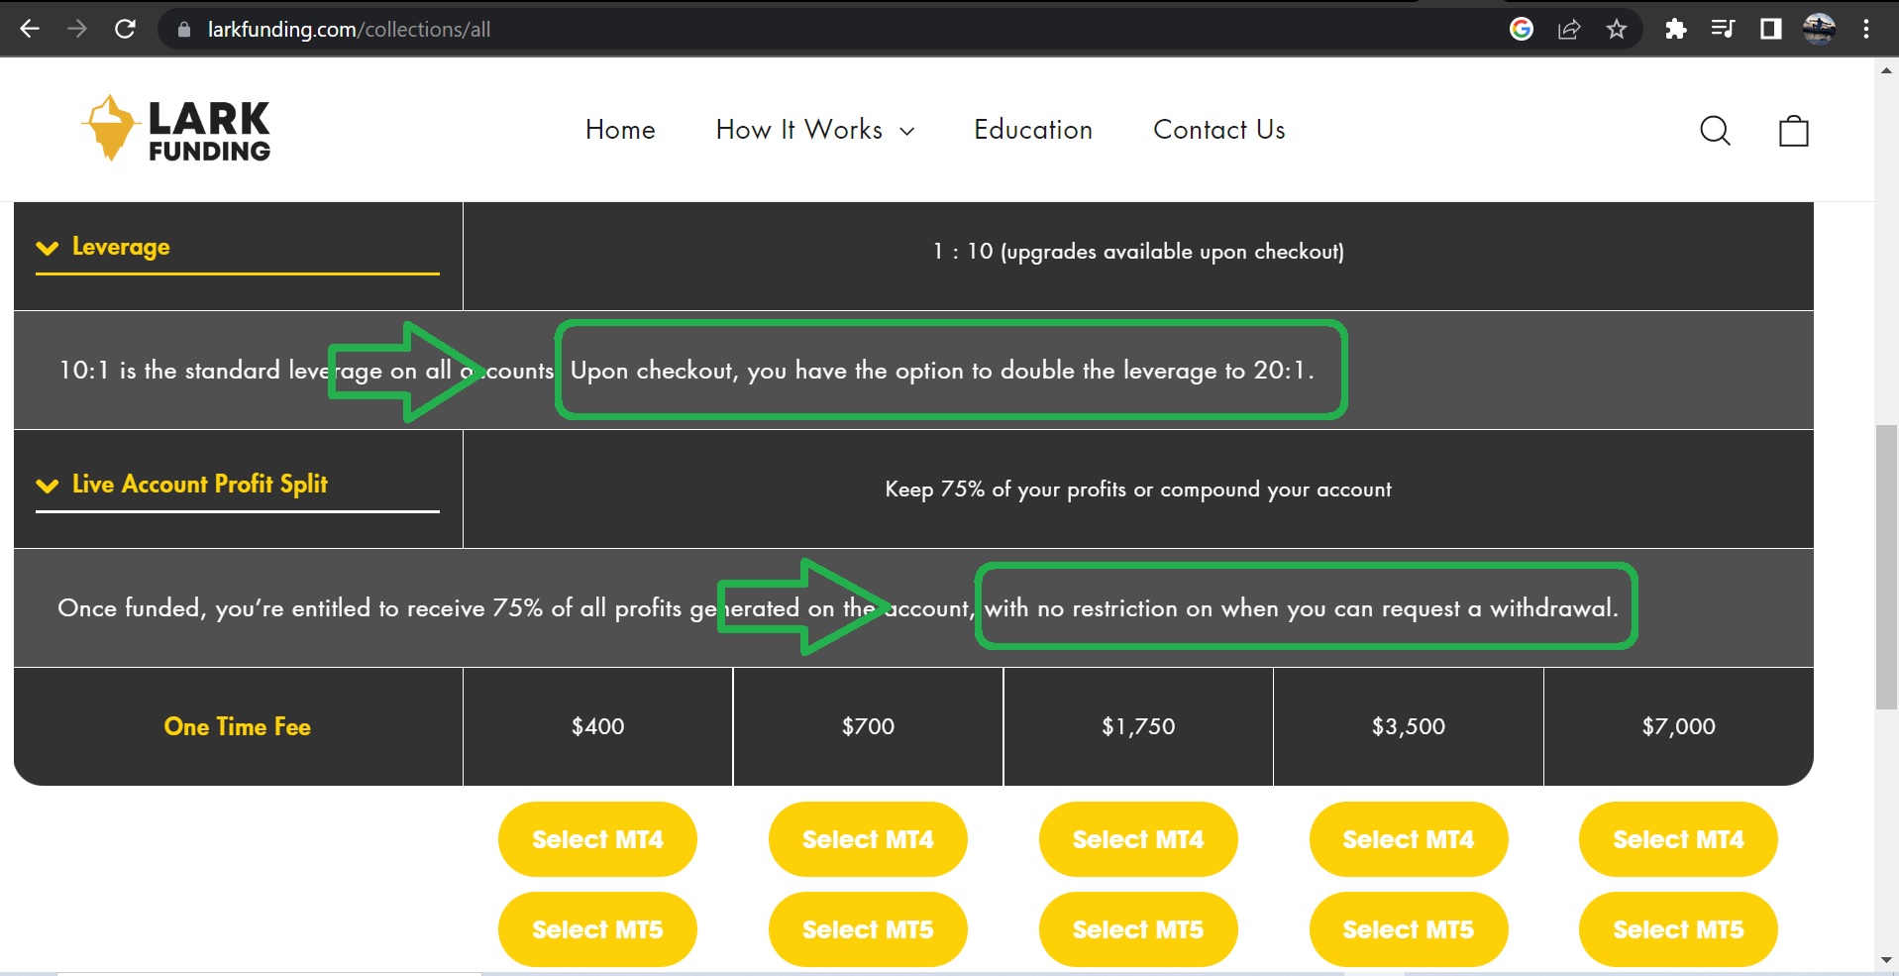This screenshot has height=976, width=1899.
Task: Open the site search magnifier icon
Action: point(1715,131)
